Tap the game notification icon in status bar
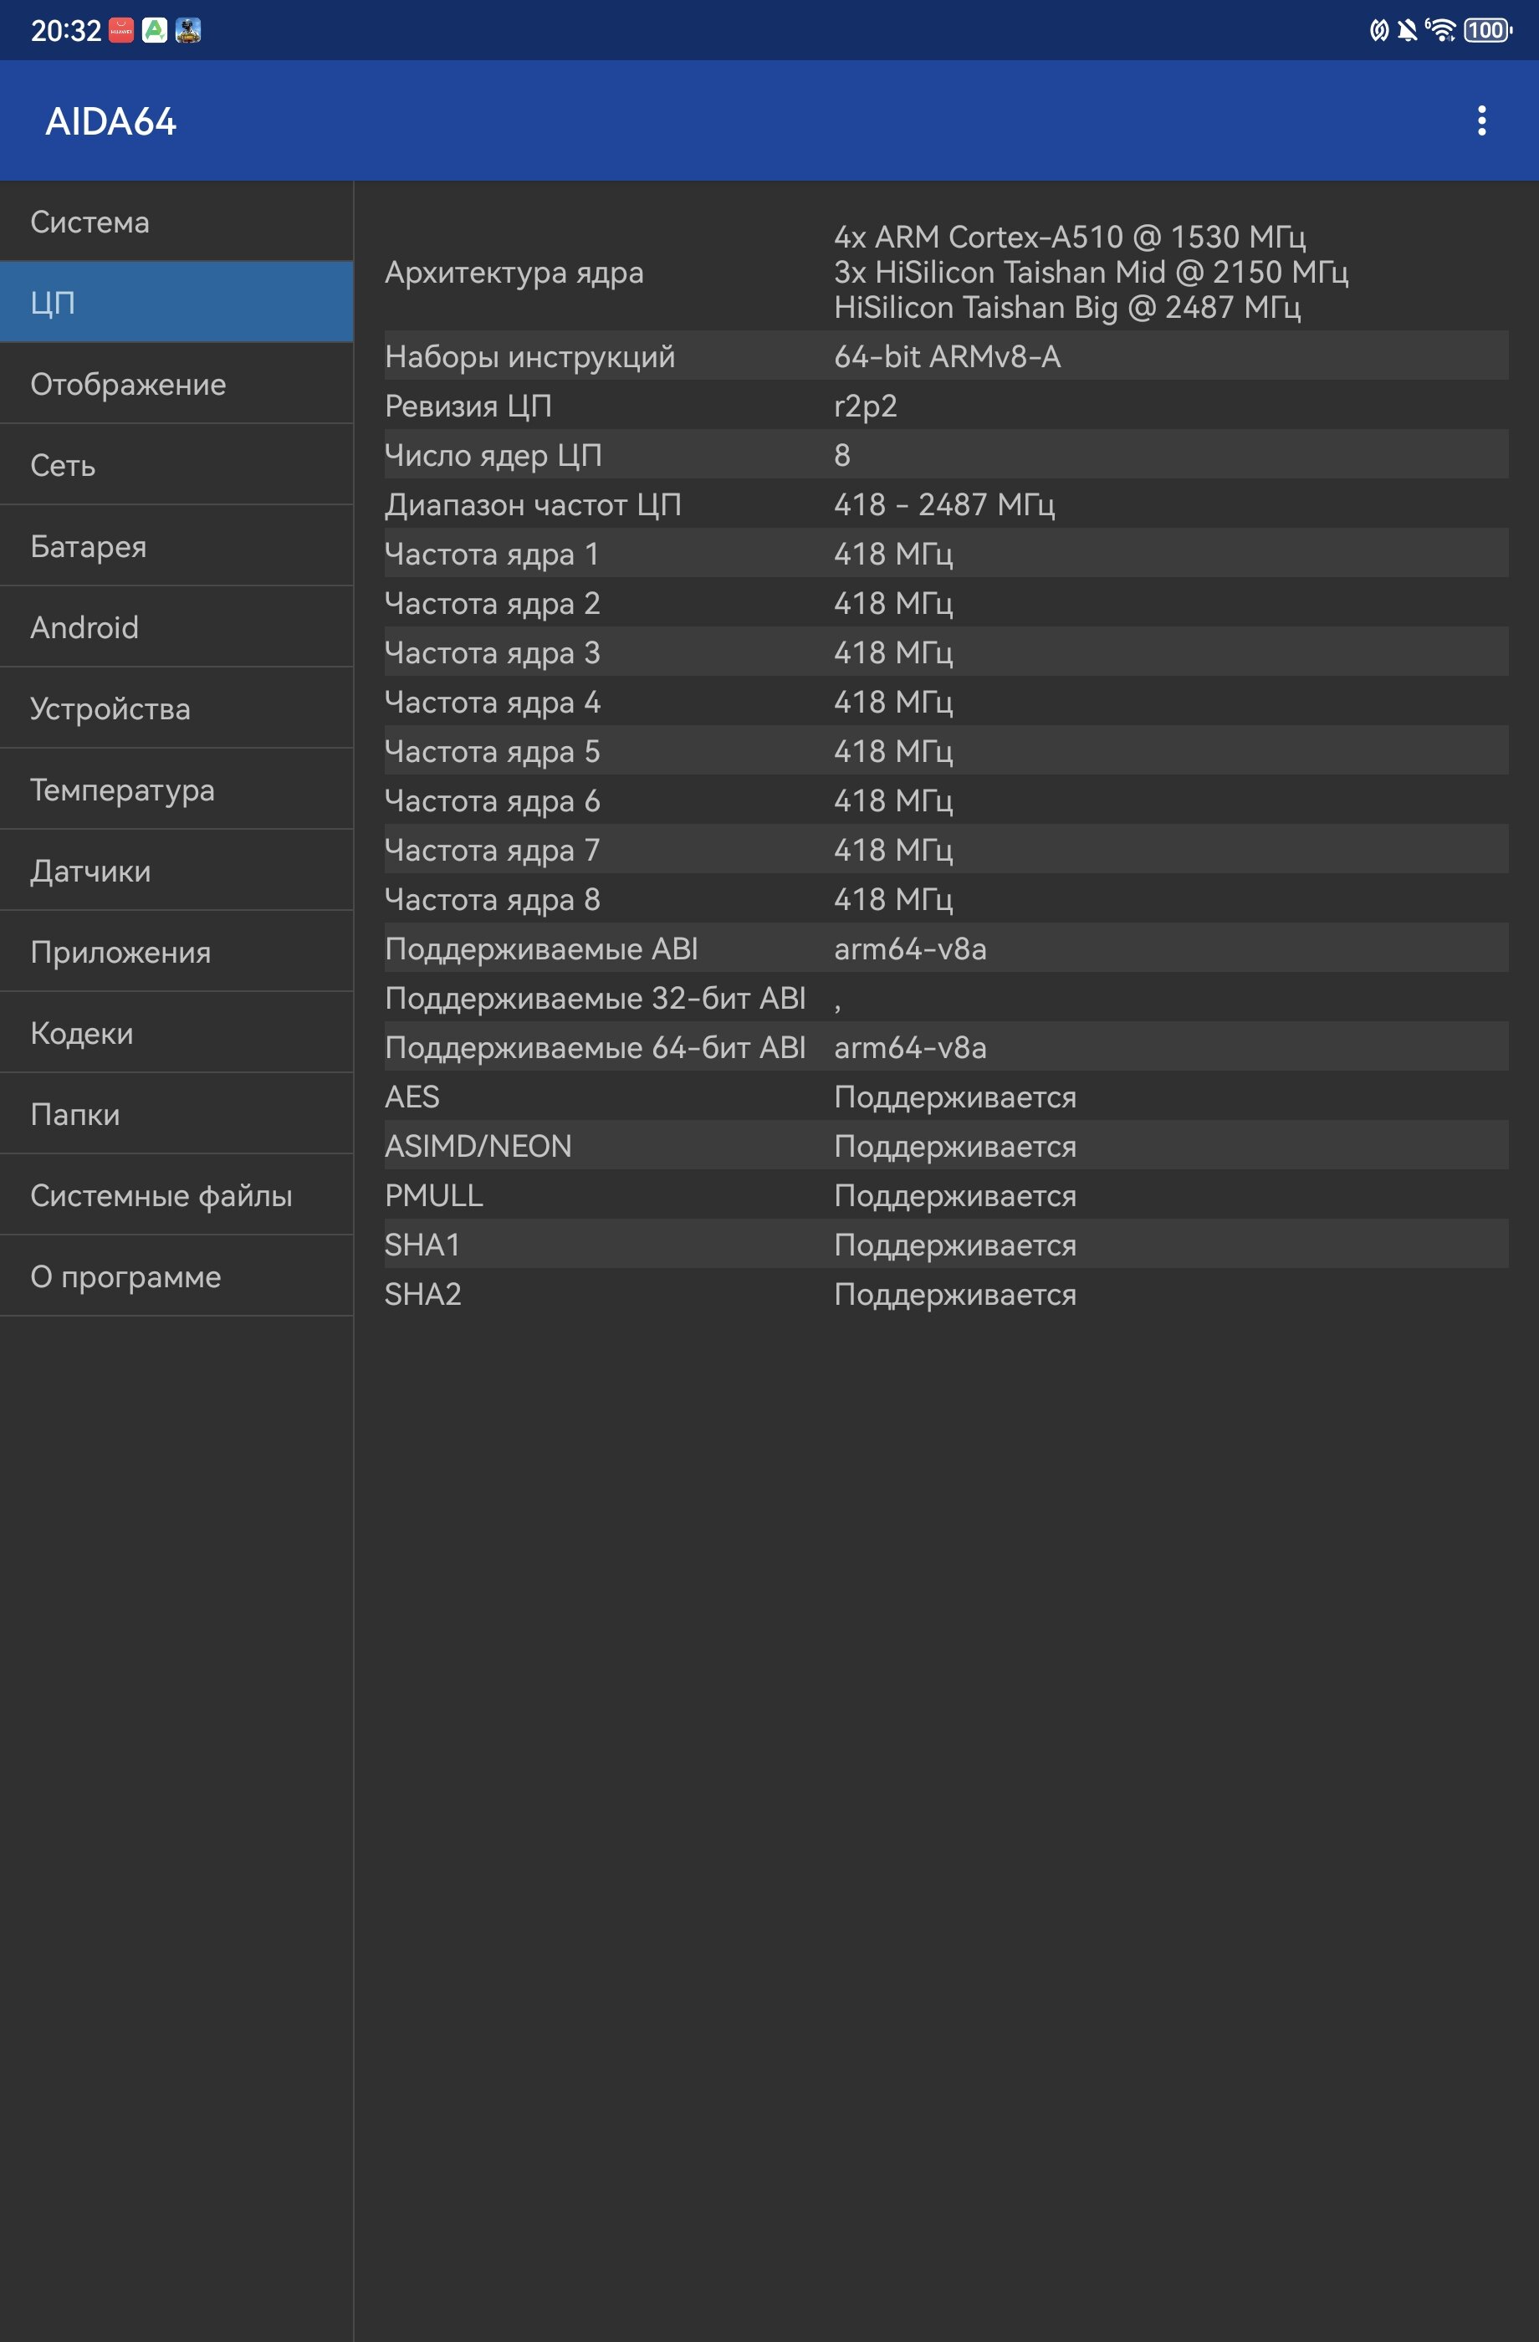This screenshot has width=1539, height=2342. point(188,30)
